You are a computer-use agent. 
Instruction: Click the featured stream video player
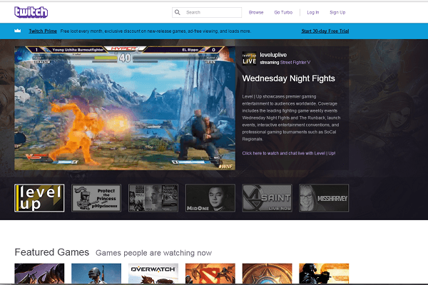point(125,108)
